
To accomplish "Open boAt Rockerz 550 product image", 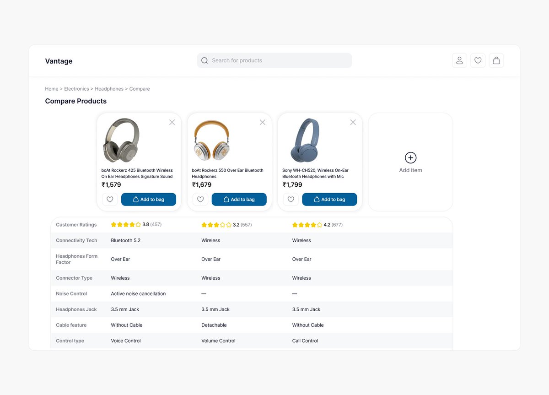I will coord(211,141).
